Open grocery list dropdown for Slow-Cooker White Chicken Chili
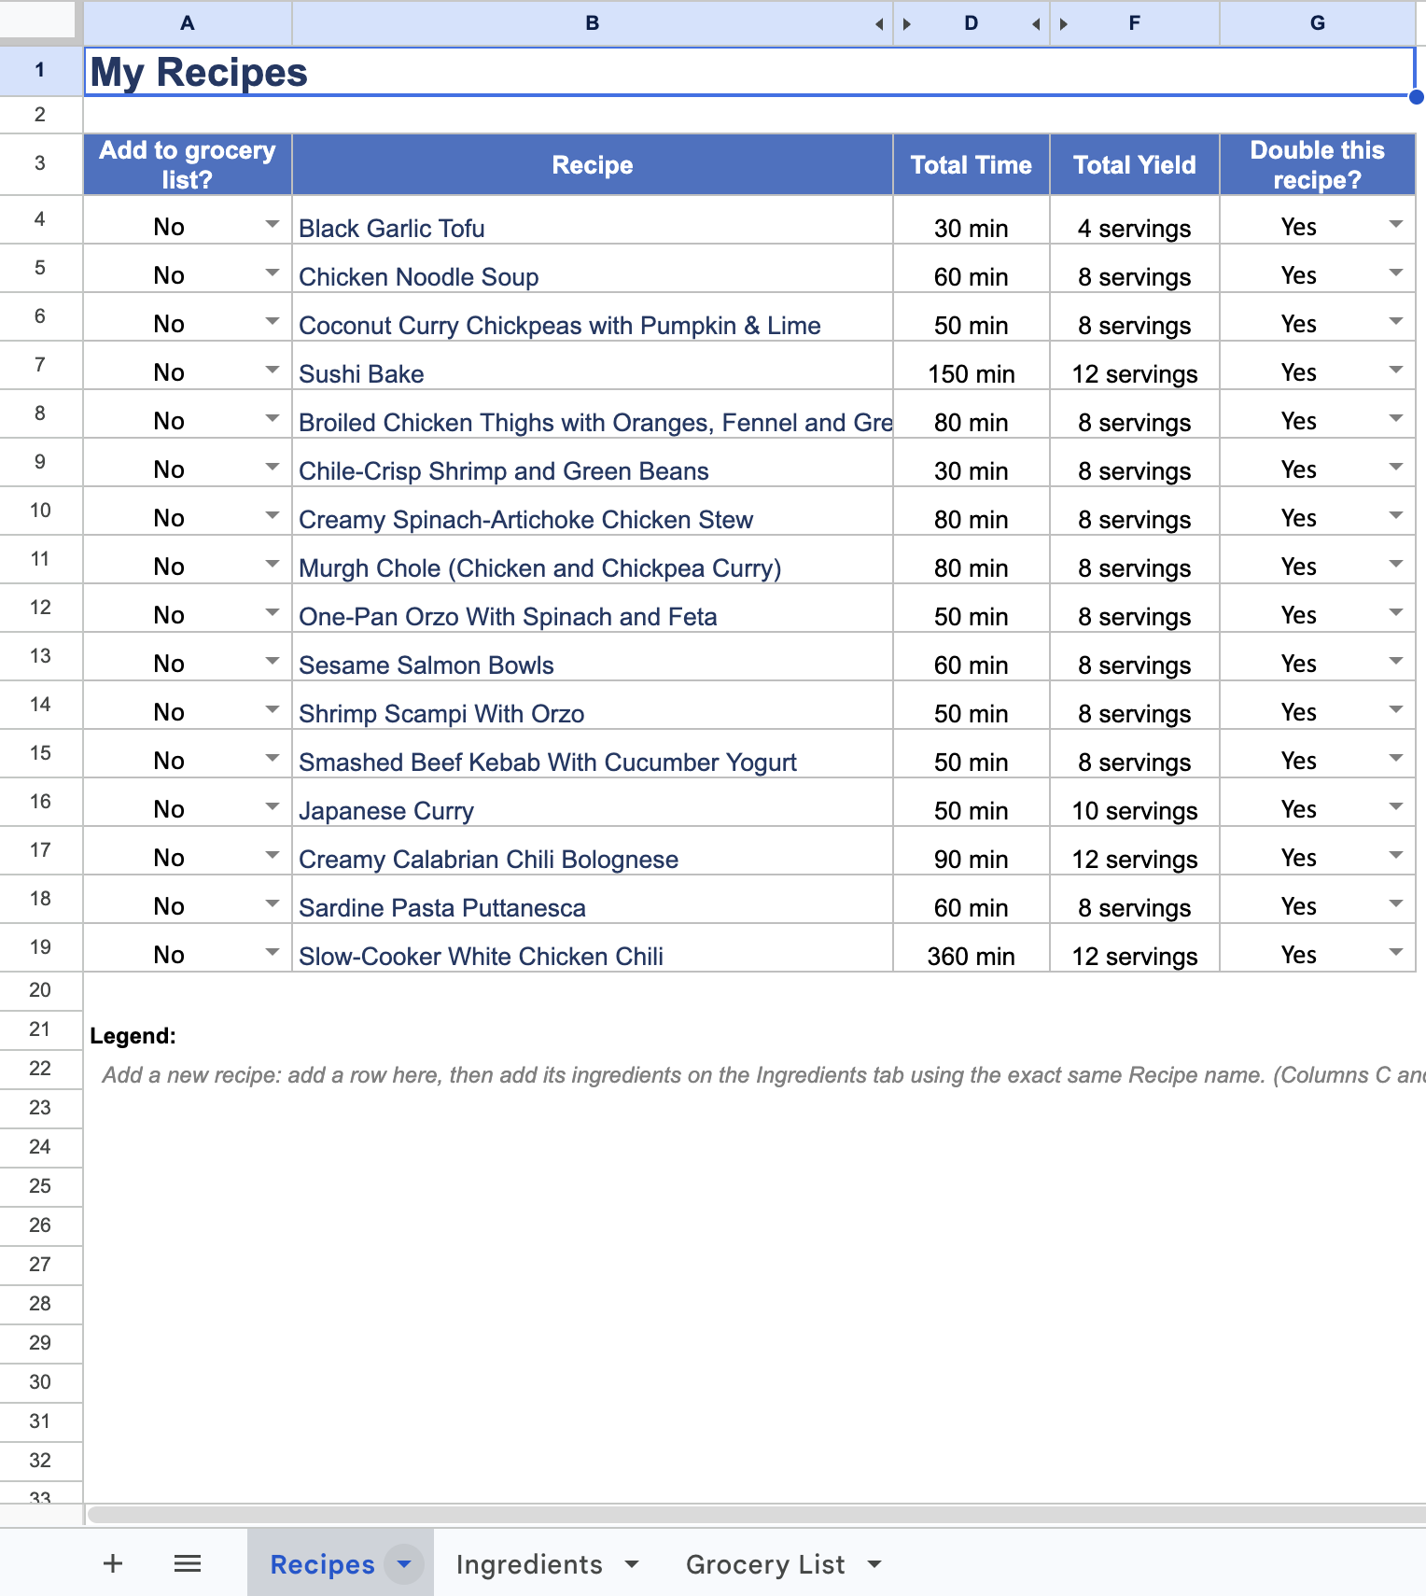 coord(273,952)
